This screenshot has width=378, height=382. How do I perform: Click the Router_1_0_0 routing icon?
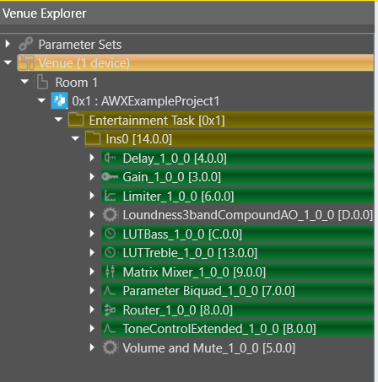(110, 310)
